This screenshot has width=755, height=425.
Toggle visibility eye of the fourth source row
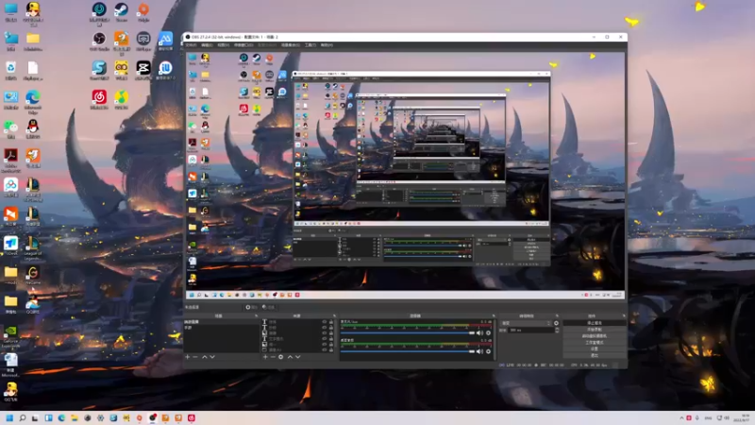click(325, 339)
